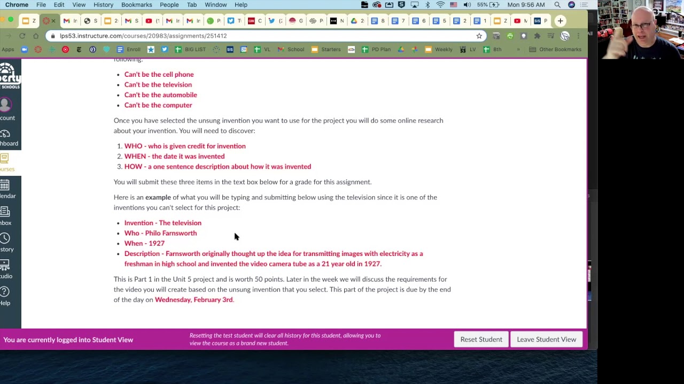Open the Canvas Account sidebar icon
This screenshot has width=684, height=384.
click(x=5, y=103)
